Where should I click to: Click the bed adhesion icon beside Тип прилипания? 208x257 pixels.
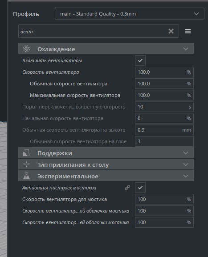(x=26, y=165)
